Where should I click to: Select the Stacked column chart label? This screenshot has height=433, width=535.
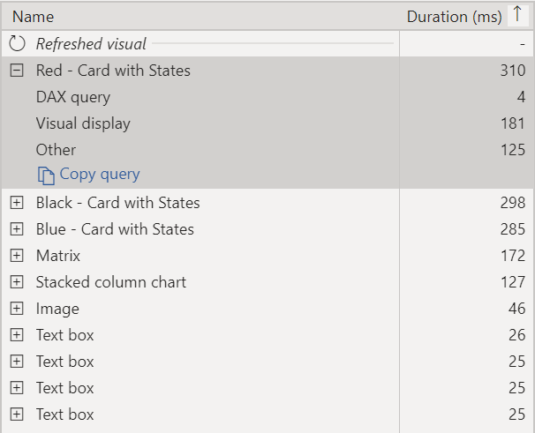[111, 282]
